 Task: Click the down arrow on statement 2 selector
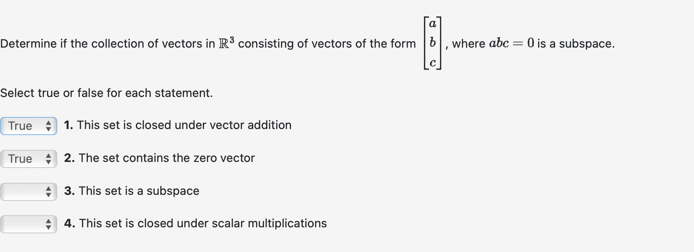(x=49, y=162)
